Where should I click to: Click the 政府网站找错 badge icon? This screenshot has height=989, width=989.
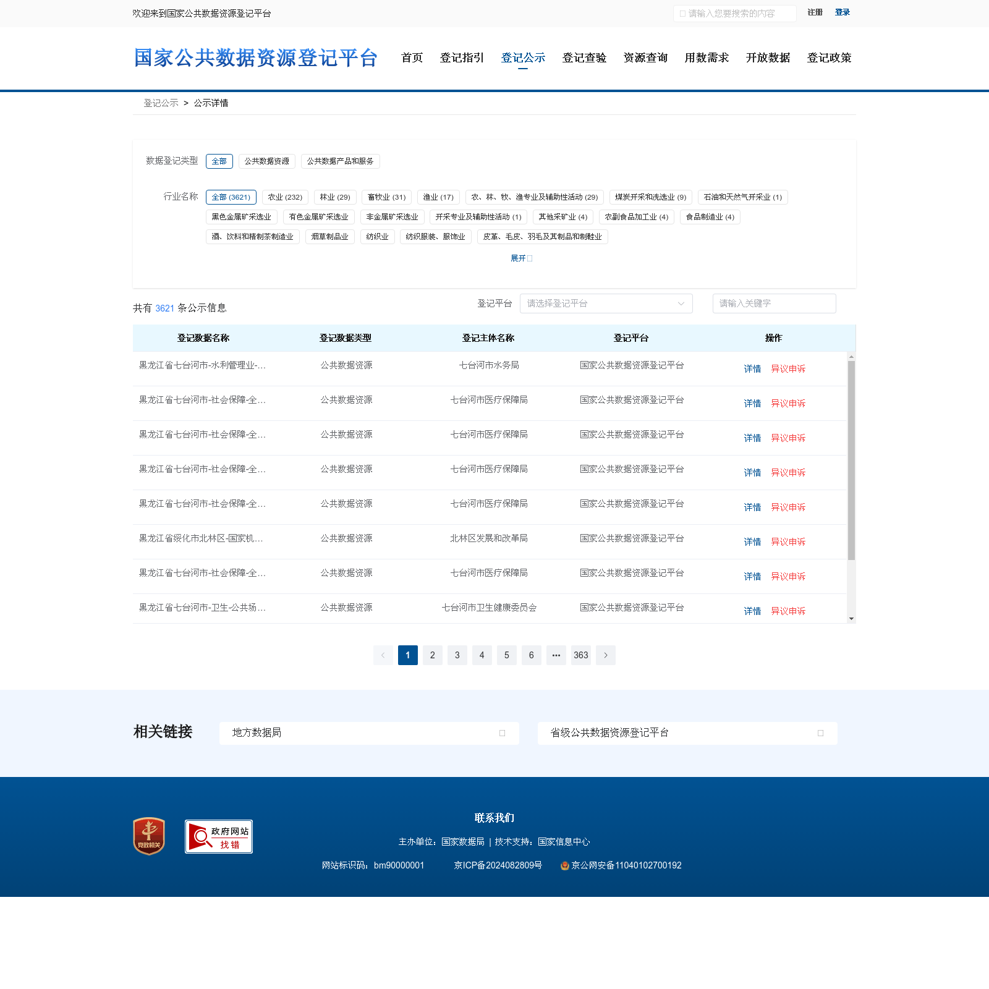[219, 836]
